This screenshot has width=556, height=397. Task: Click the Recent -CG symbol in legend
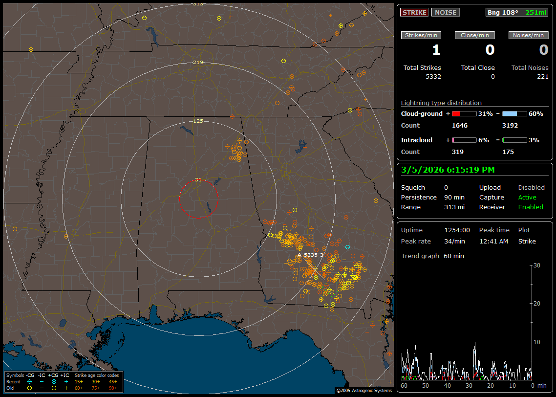click(30, 381)
